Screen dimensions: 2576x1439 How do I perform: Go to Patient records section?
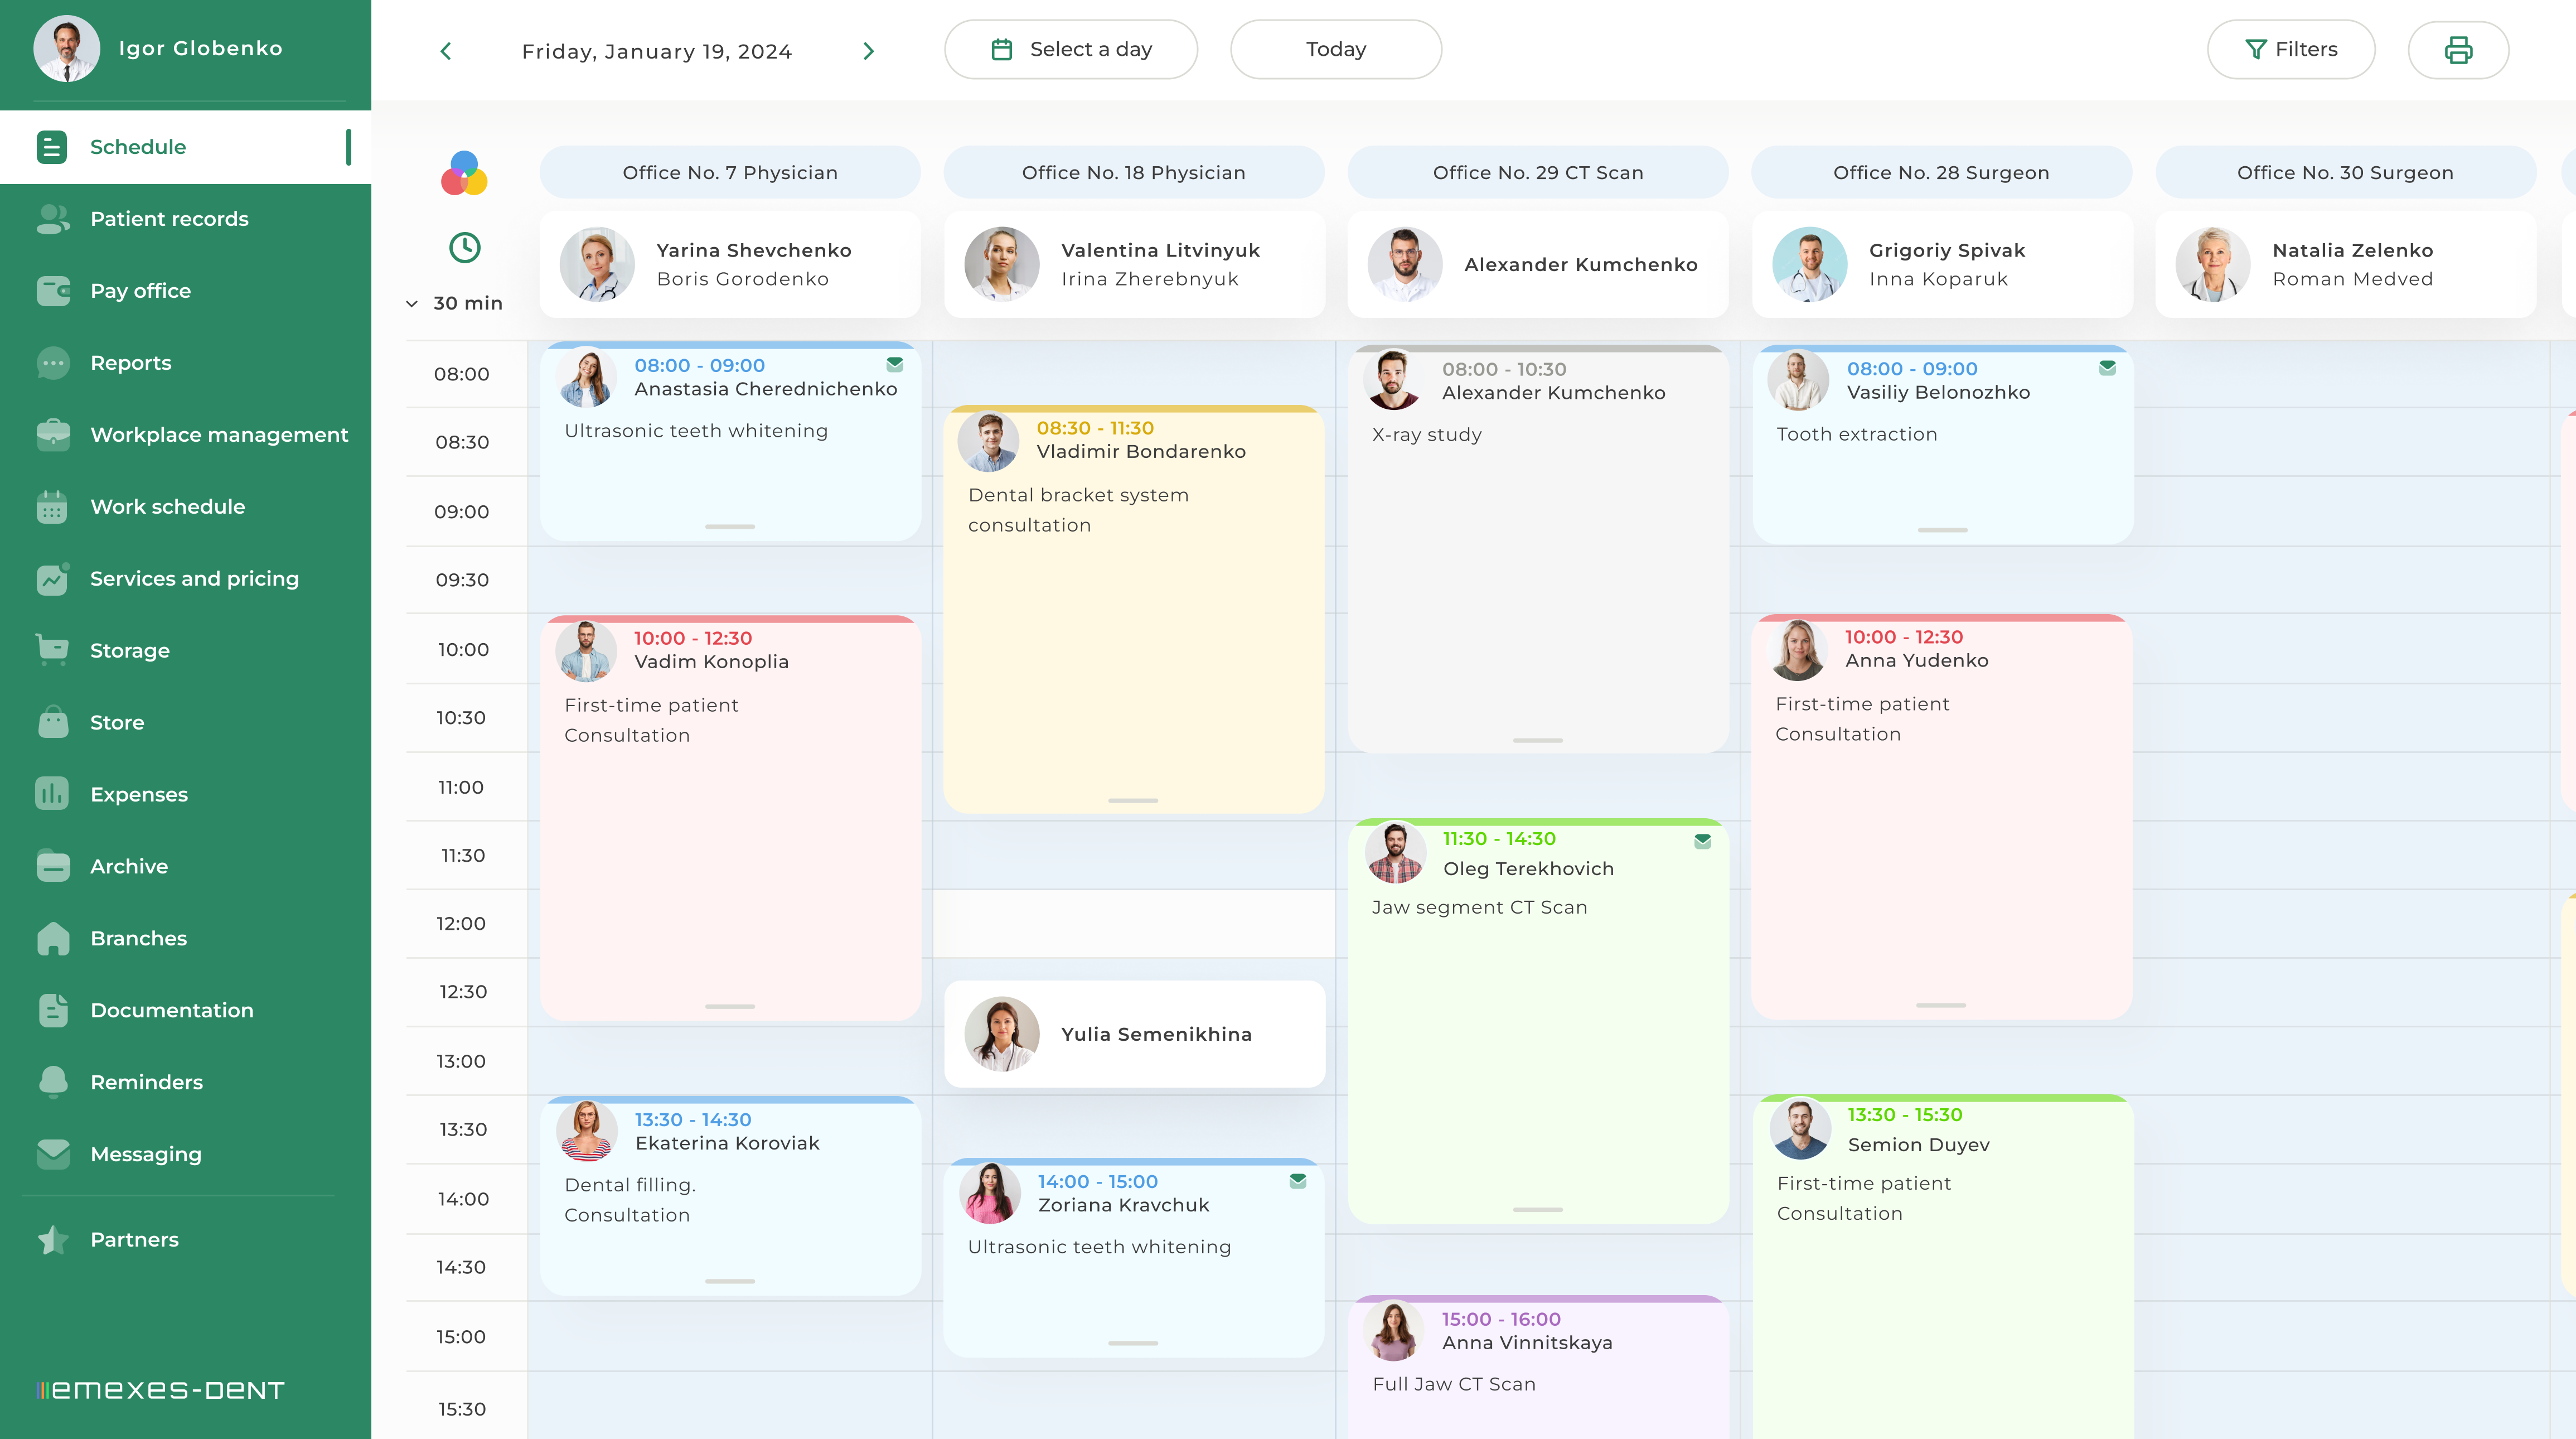coord(169,219)
